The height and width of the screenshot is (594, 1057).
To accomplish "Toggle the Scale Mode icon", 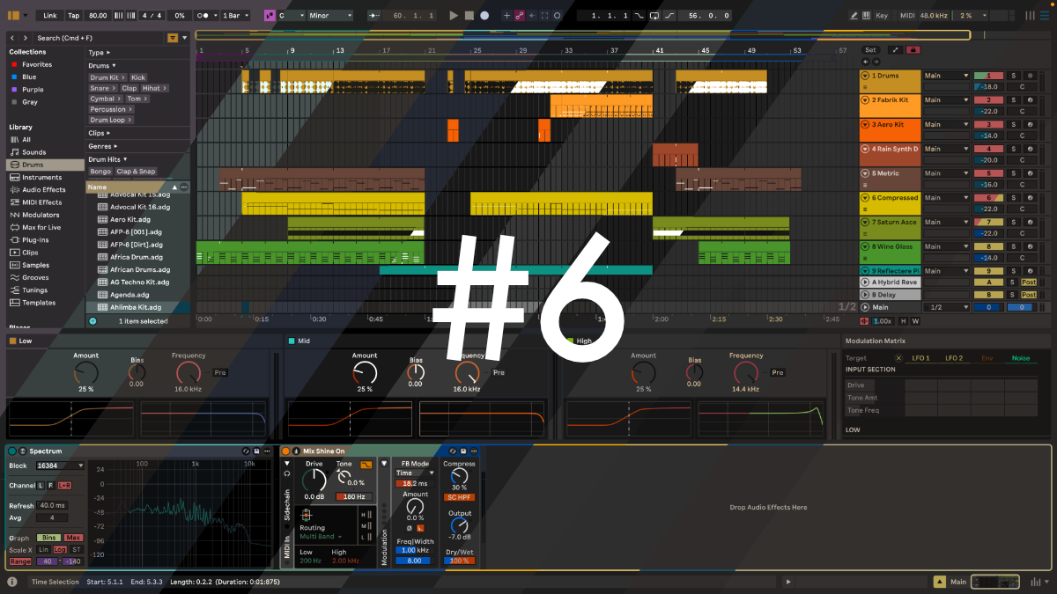I will click(x=270, y=16).
